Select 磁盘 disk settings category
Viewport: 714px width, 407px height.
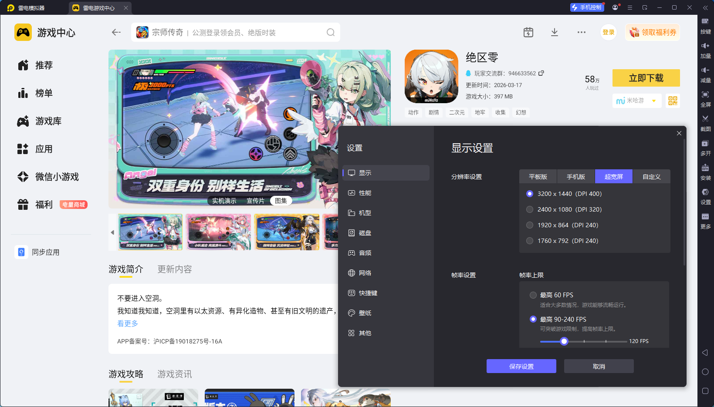[x=386, y=233]
